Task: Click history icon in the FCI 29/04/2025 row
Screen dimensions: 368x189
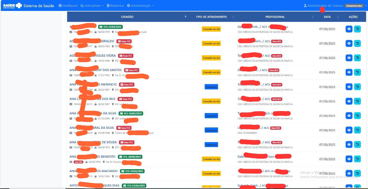Action: (x=357, y=173)
